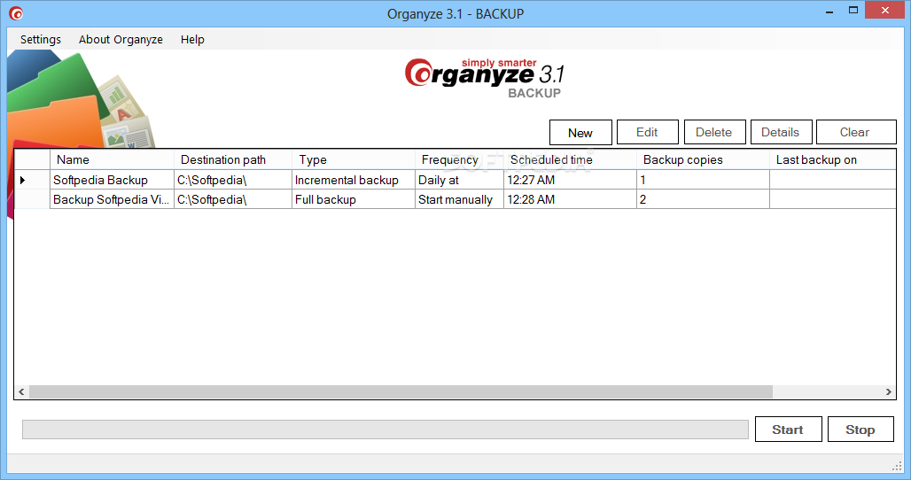Click the New backup button
This screenshot has width=911, height=480.
[580, 132]
